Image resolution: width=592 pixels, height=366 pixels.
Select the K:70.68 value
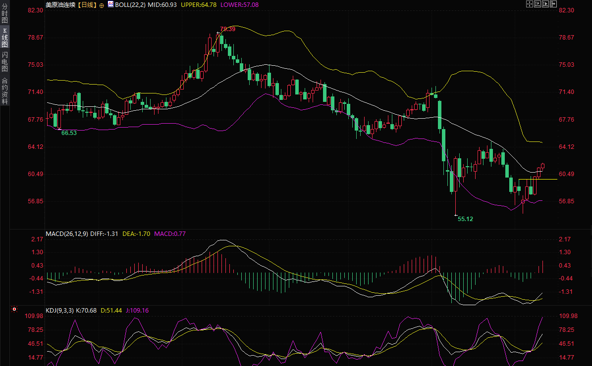tap(86, 311)
